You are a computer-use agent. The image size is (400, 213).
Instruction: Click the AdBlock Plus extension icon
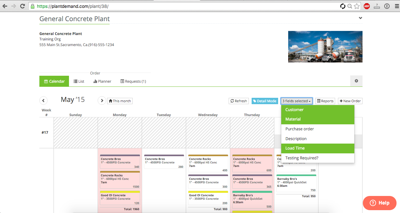pos(367,6)
